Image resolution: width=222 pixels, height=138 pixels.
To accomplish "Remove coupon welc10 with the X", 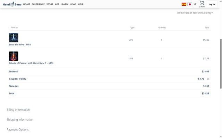I will (208, 79).
